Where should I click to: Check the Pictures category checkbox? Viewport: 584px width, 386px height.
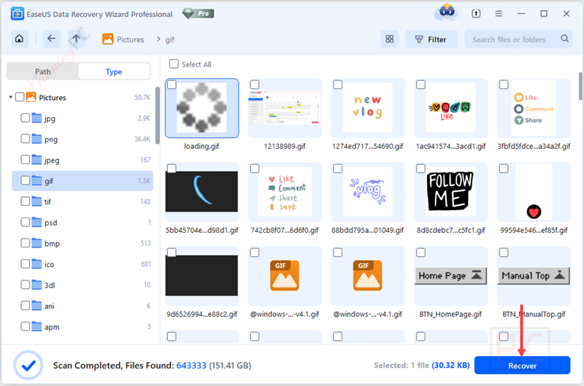pos(20,97)
